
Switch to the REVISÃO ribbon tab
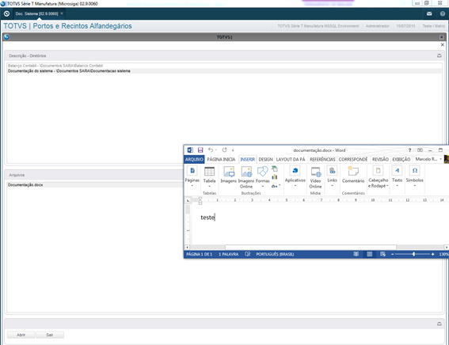tap(380, 159)
